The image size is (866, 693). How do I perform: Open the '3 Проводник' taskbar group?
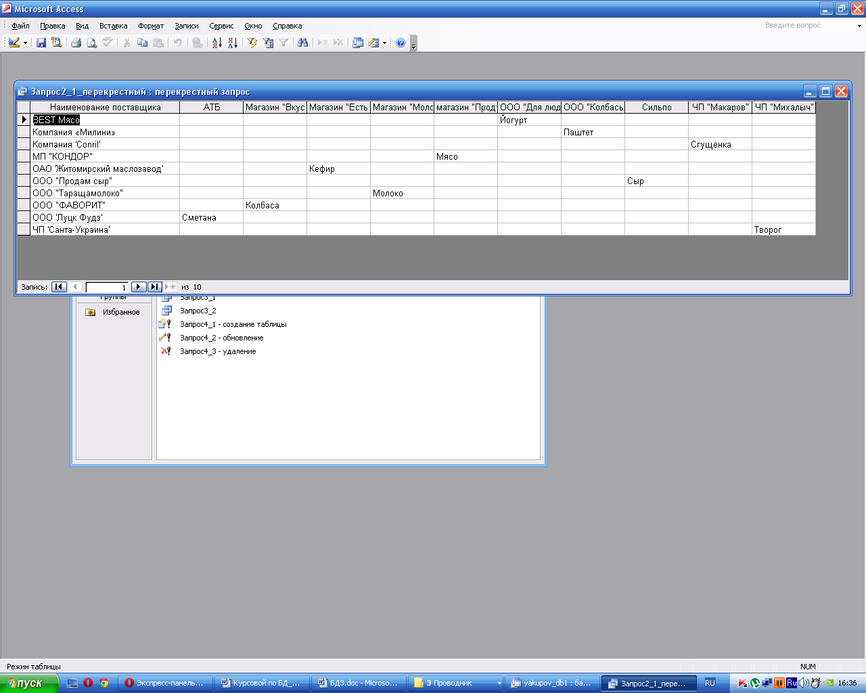457,683
